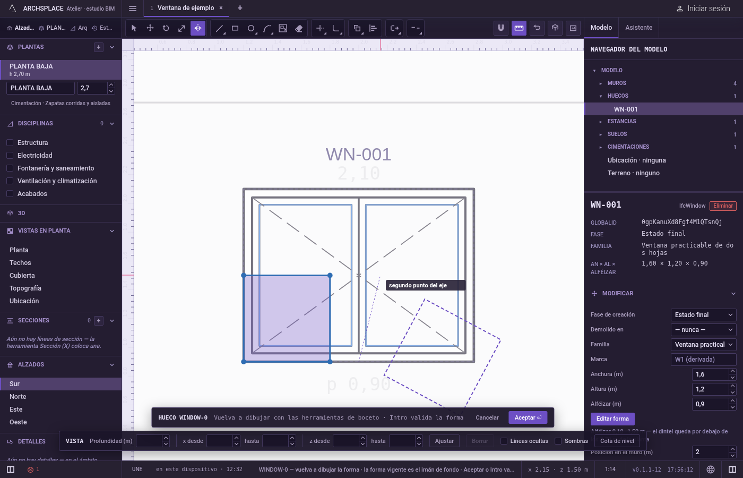The width and height of the screenshot is (743, 478).
Task: Collapse the ALZADOS section
Action: (x=112, y=365)
